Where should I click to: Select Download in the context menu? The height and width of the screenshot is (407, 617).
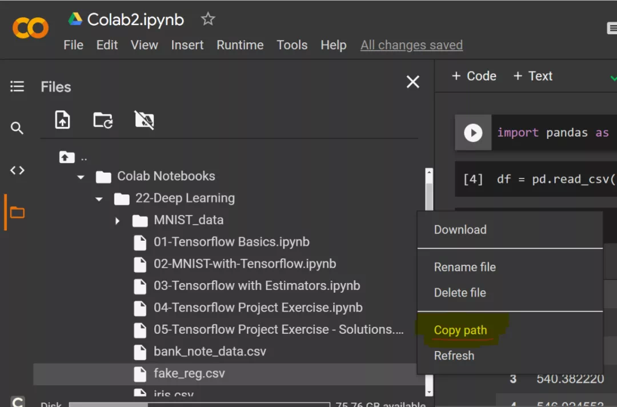click(460, 230)
